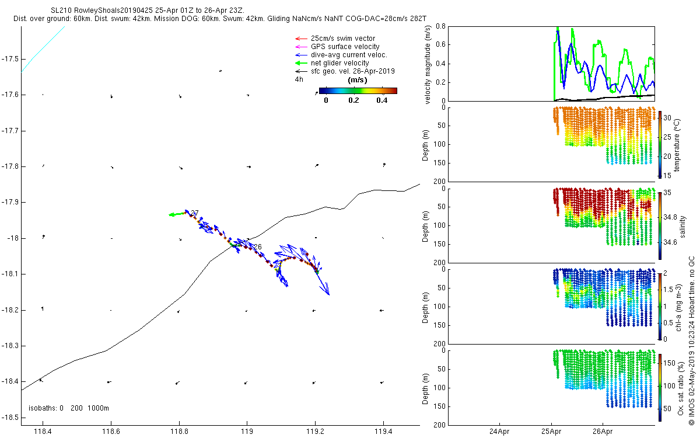Click longitude tick '118.4' on the map axis
This screenshot has height=438, width=700.
(43, 432)
